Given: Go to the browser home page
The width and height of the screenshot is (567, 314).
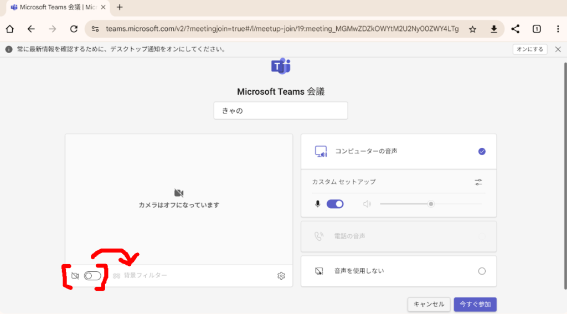Looking at the screenshot, I should point(10,29).
